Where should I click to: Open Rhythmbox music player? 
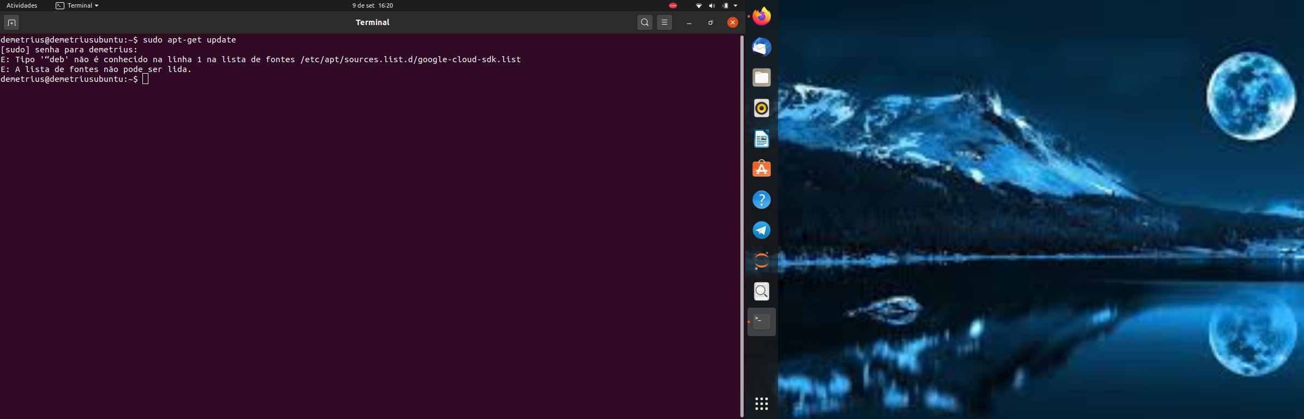tap(762, 108)
